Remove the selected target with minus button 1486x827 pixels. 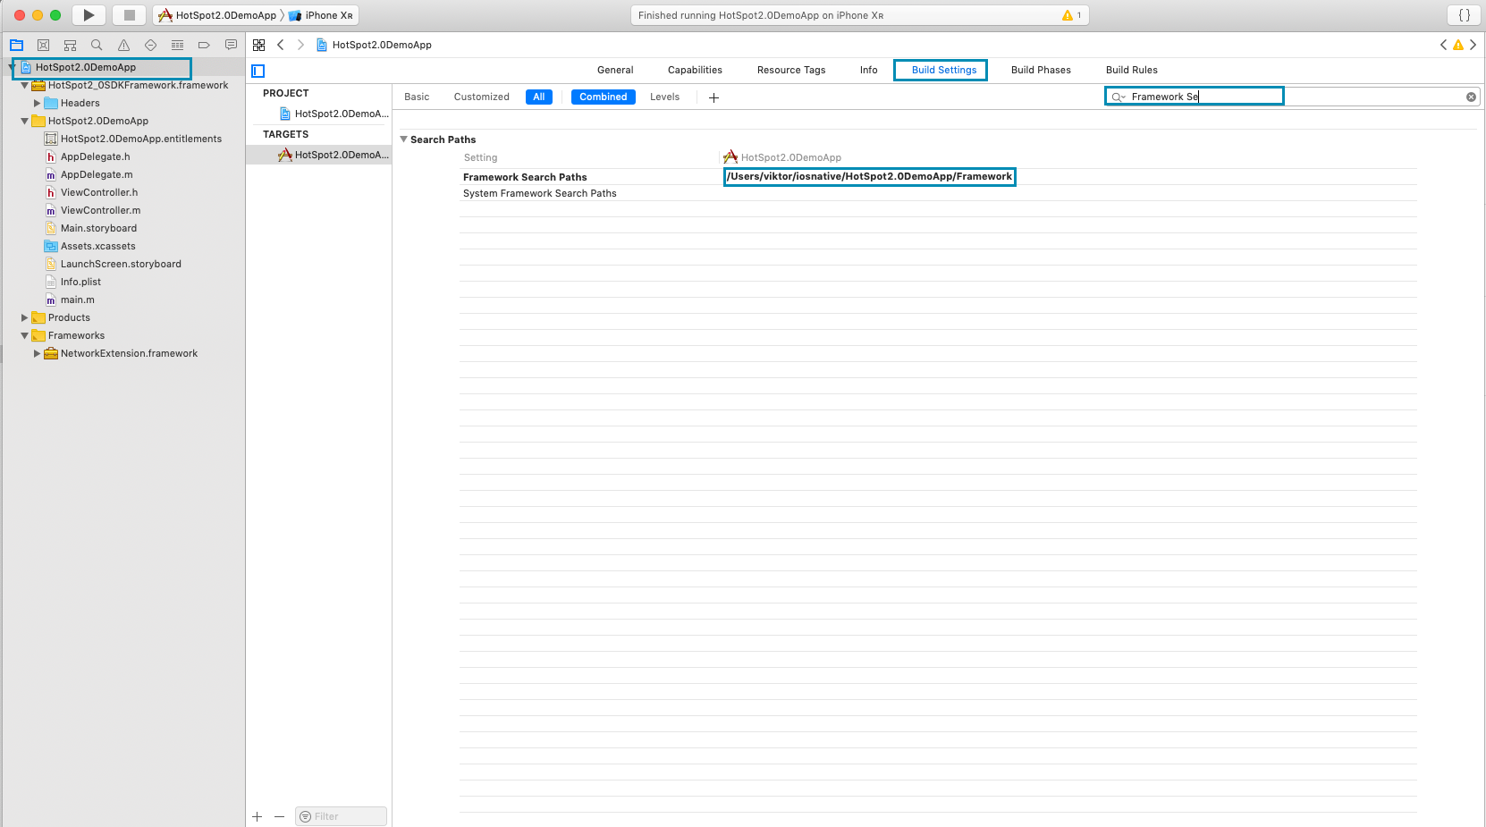tap(279, 816)
